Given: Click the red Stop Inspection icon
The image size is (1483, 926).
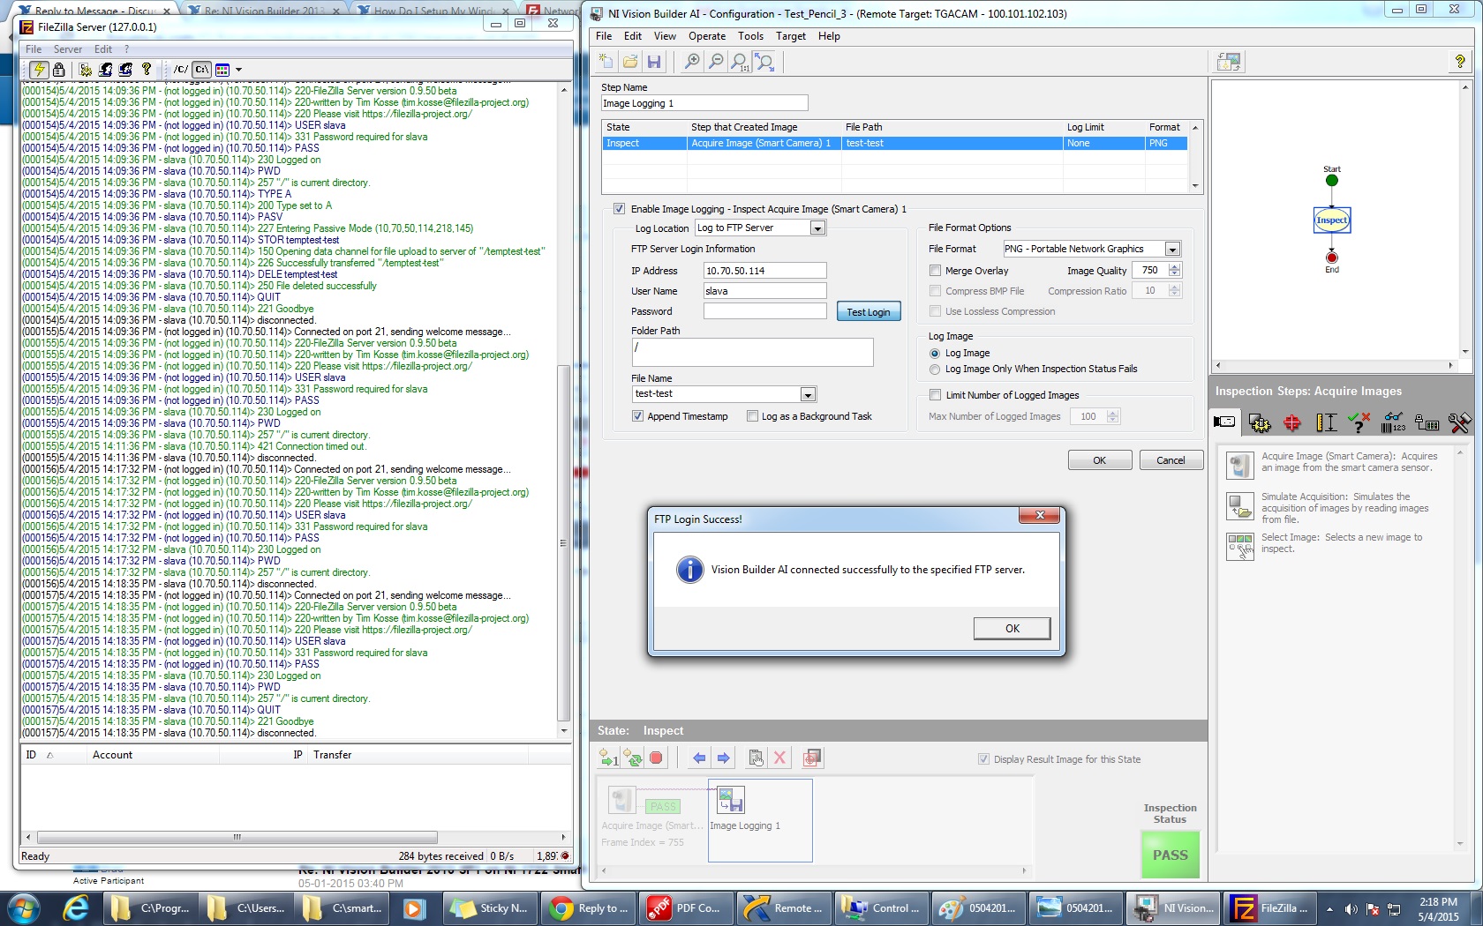Looking at the screenshot, I should click(656, 758).
